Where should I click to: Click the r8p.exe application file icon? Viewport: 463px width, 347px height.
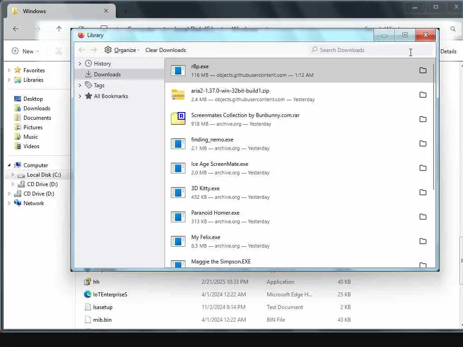coord(178,70)
